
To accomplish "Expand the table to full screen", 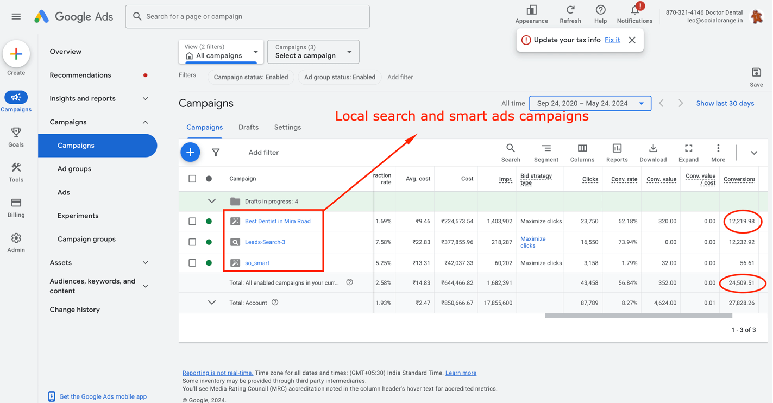I will [x=688, y=149].
